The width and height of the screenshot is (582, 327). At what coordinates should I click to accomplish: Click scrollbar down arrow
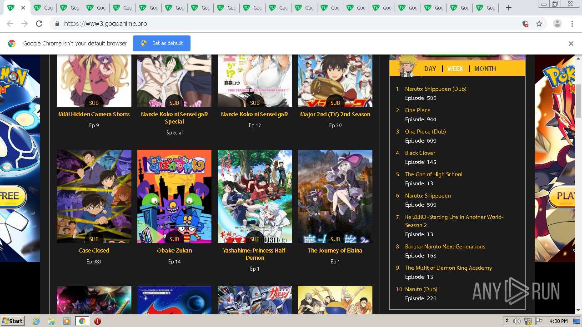click(578, 311)
